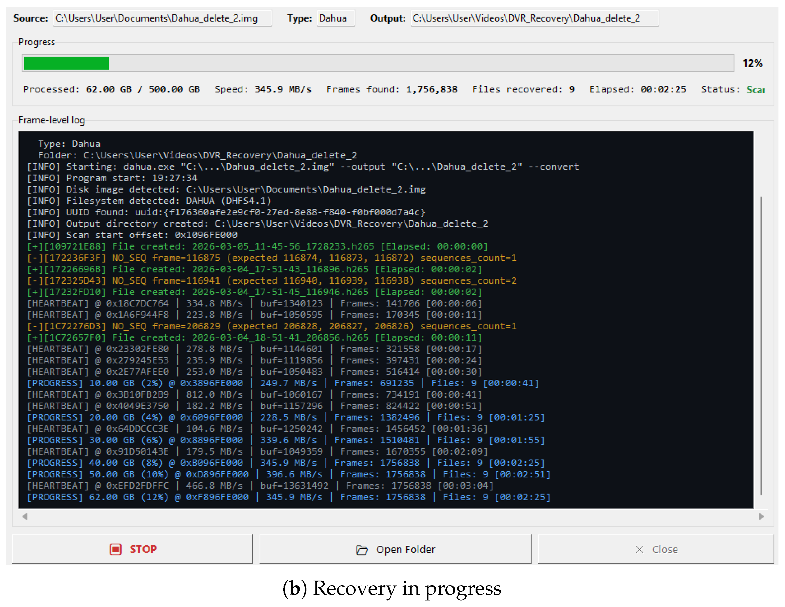The height and width of the screenshot is (607, 785).
Task: Click the red stop square icon
Action: (115, 549)
